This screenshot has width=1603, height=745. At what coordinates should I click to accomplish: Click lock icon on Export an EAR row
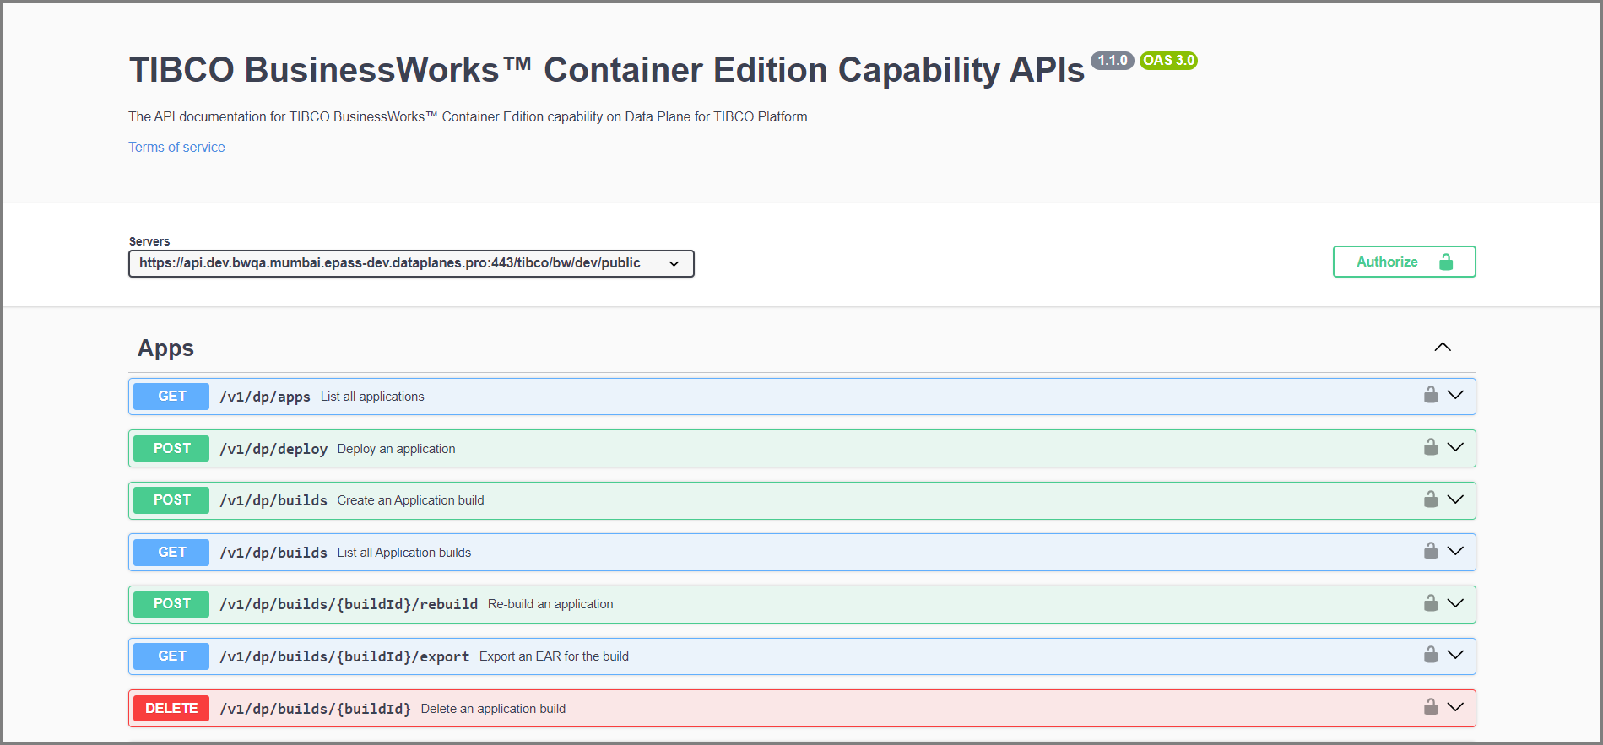pos(1431,655)
